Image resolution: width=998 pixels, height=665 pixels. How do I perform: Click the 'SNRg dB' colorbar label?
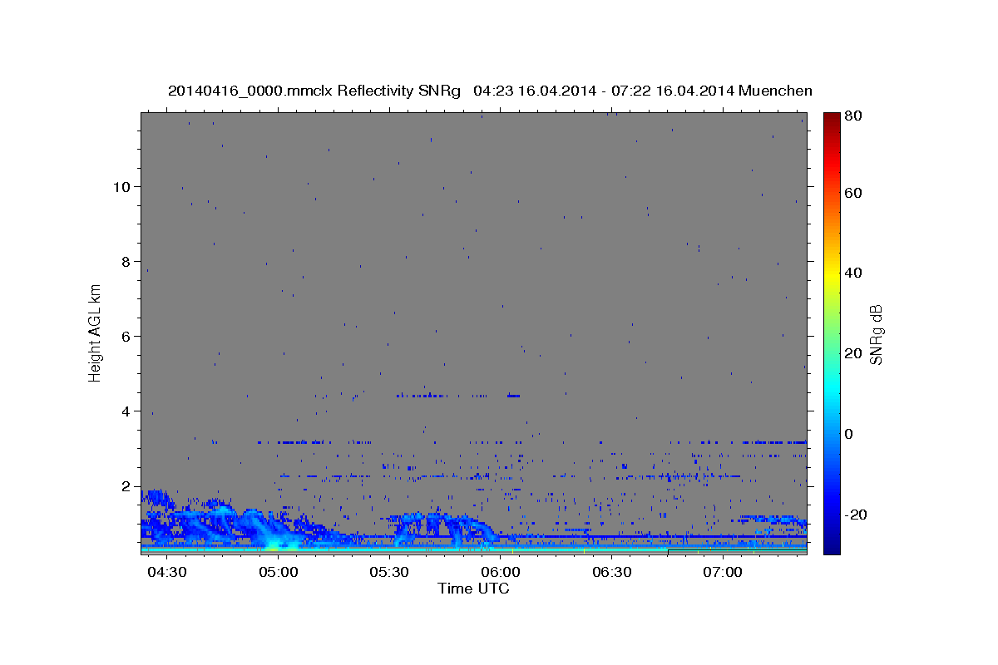pos(876,334)
